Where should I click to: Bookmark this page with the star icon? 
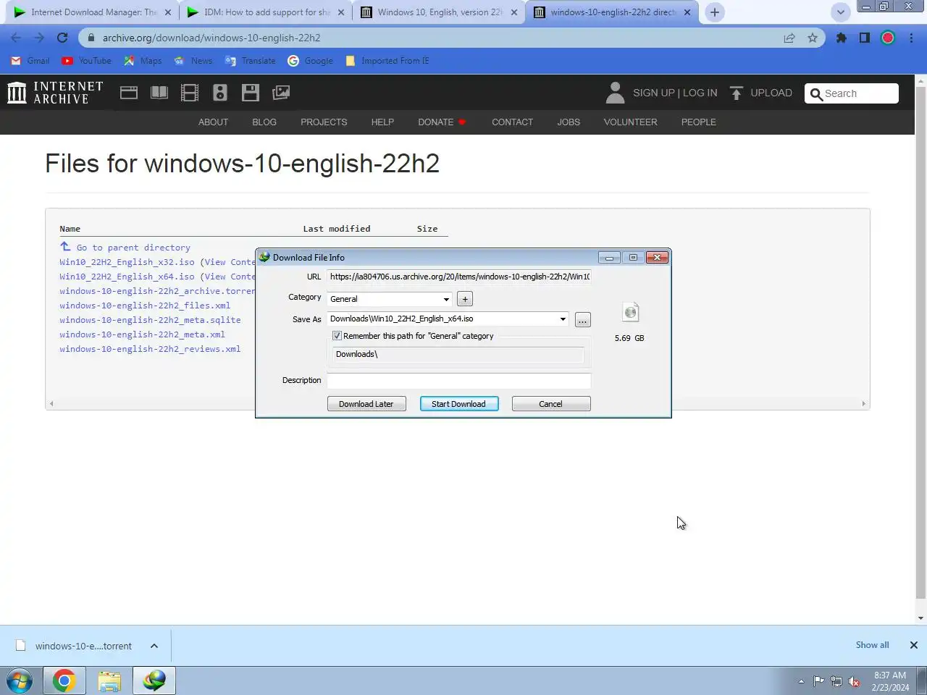(x=813, y=38)
